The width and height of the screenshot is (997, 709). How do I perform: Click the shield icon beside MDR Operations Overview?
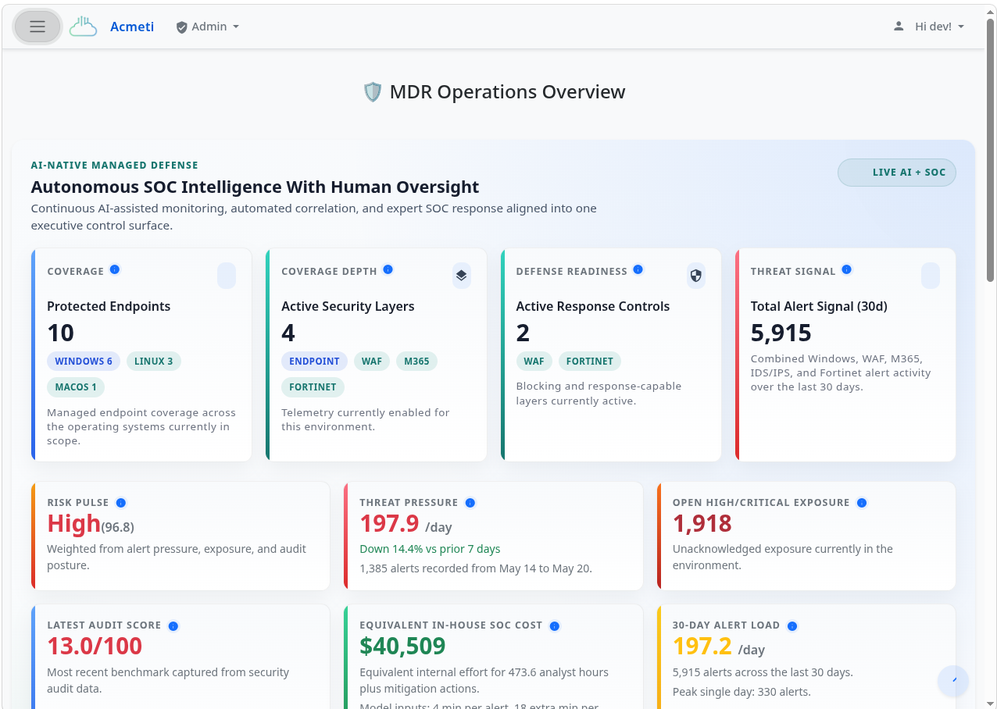373,92
